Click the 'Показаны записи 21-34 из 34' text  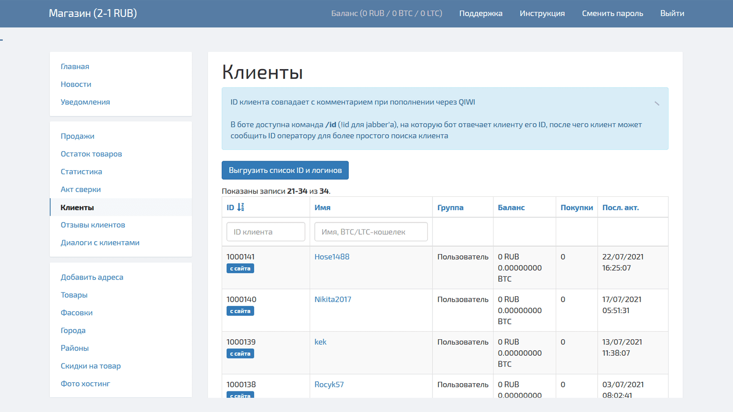coord(276,191)
